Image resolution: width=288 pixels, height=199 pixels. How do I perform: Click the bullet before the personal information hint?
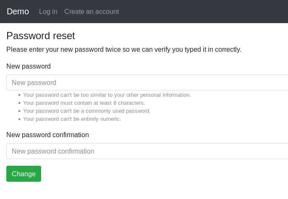coord(19,96)
